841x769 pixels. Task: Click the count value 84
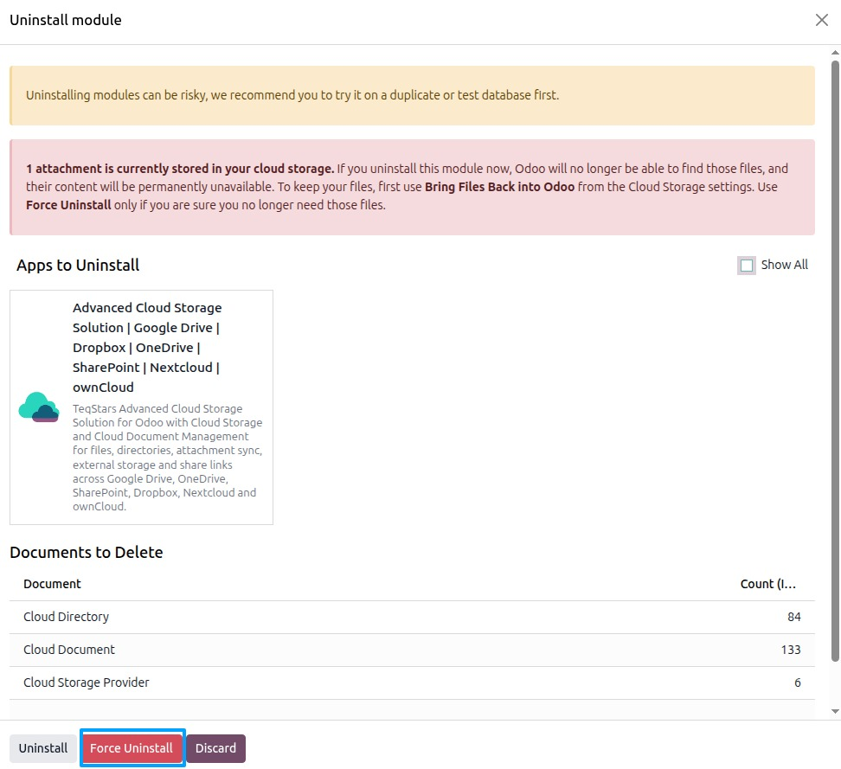click(x=793, y=617)
